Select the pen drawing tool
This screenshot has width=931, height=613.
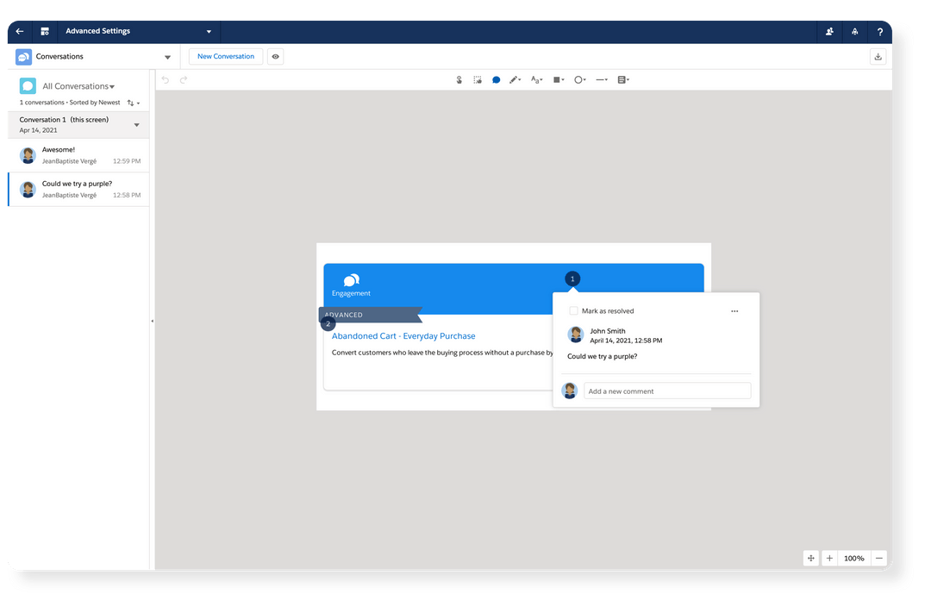[515, 79]
